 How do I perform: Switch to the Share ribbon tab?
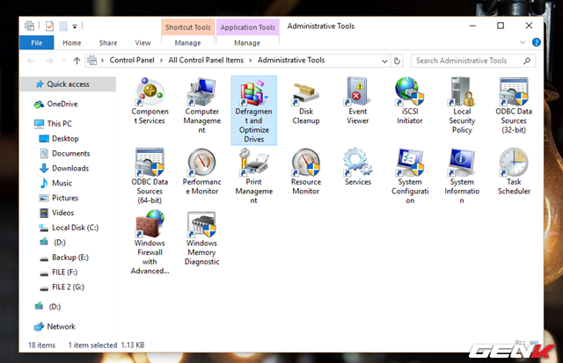tap(108, 43)
